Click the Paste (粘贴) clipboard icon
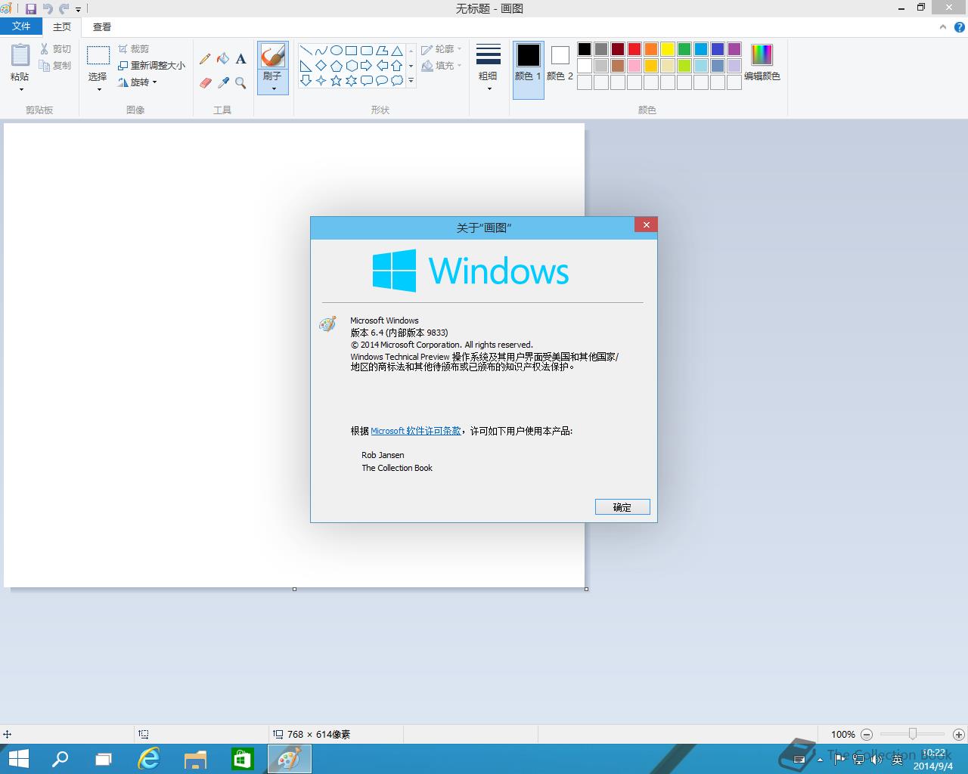 tap(20, 55)
